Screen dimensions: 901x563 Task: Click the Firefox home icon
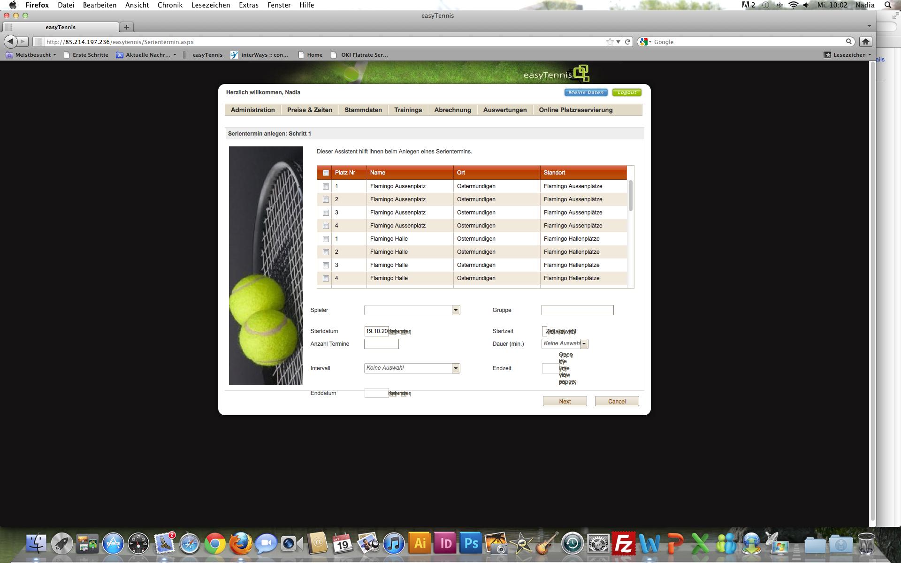[866, 42]
